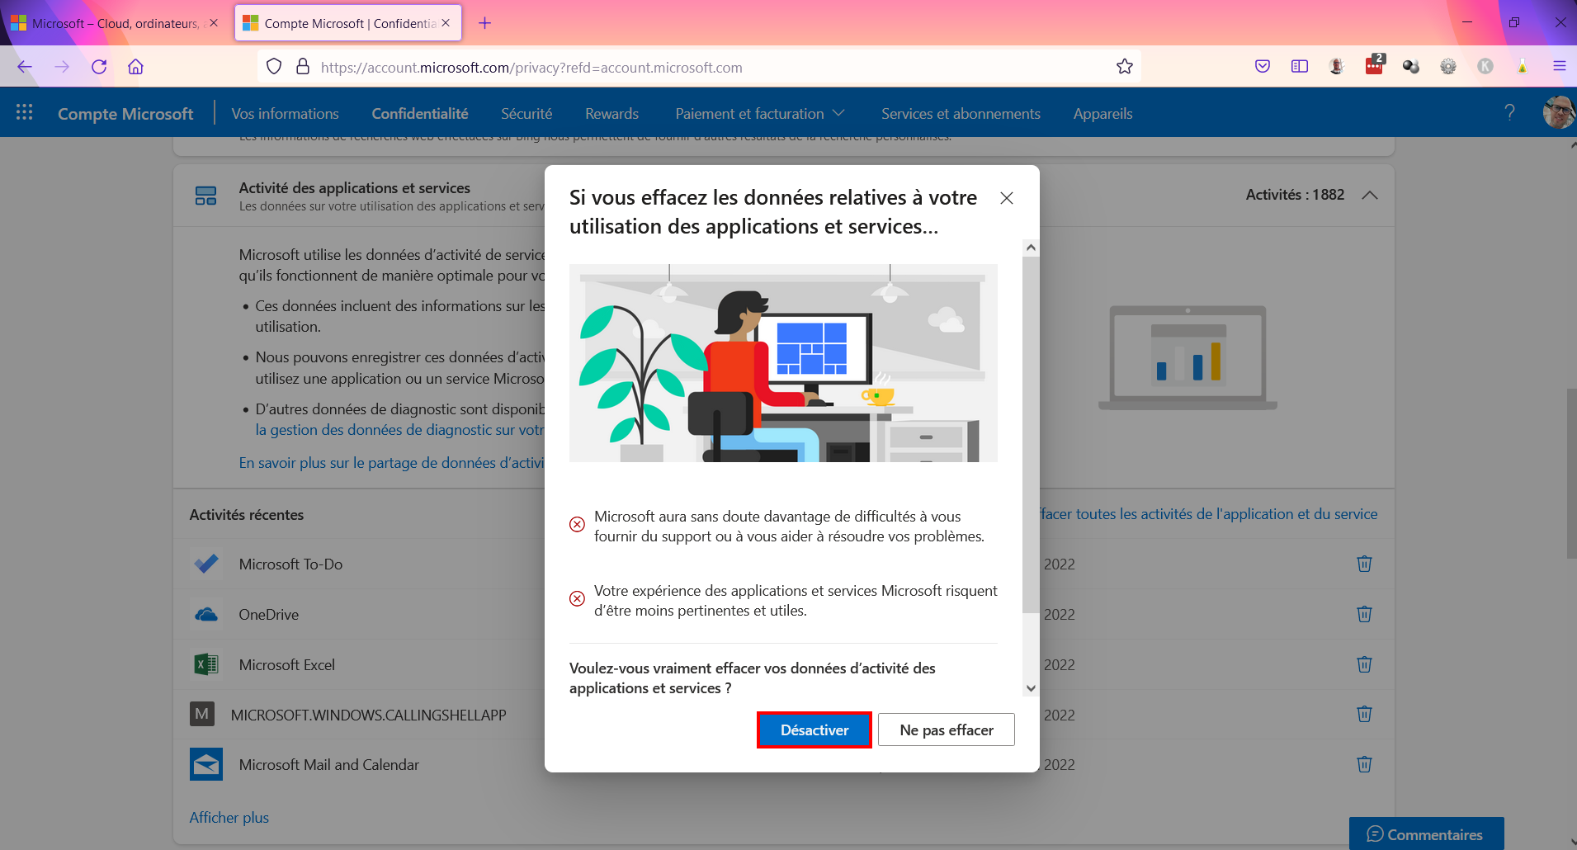Open the Confidentialité tab
The width and height of the screenshot is (1577, 850).
pyautogui.click(x=419, y=114)
